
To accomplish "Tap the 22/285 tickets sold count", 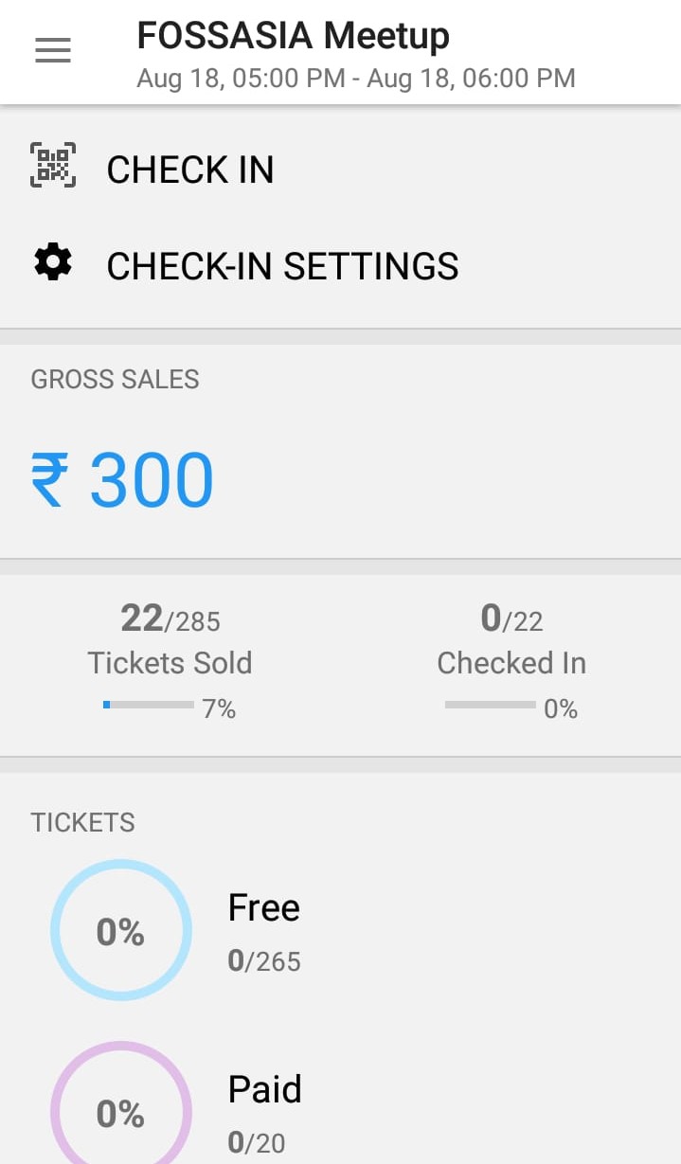I will click(x=170, y=619).
